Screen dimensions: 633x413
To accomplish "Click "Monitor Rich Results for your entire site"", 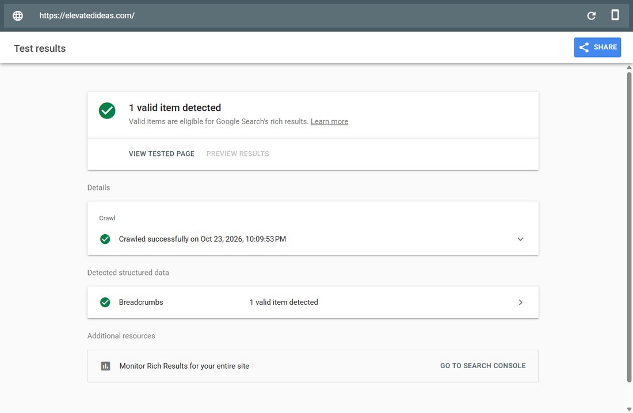I will coord(184,366).
